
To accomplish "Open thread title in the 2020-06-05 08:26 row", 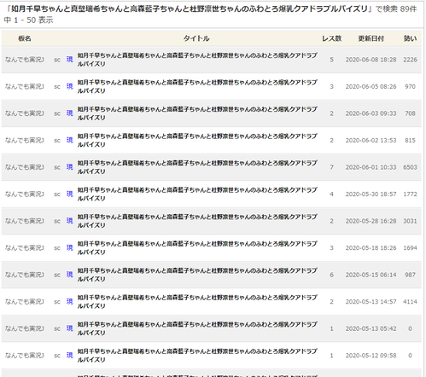I will (x=197, y=86).
